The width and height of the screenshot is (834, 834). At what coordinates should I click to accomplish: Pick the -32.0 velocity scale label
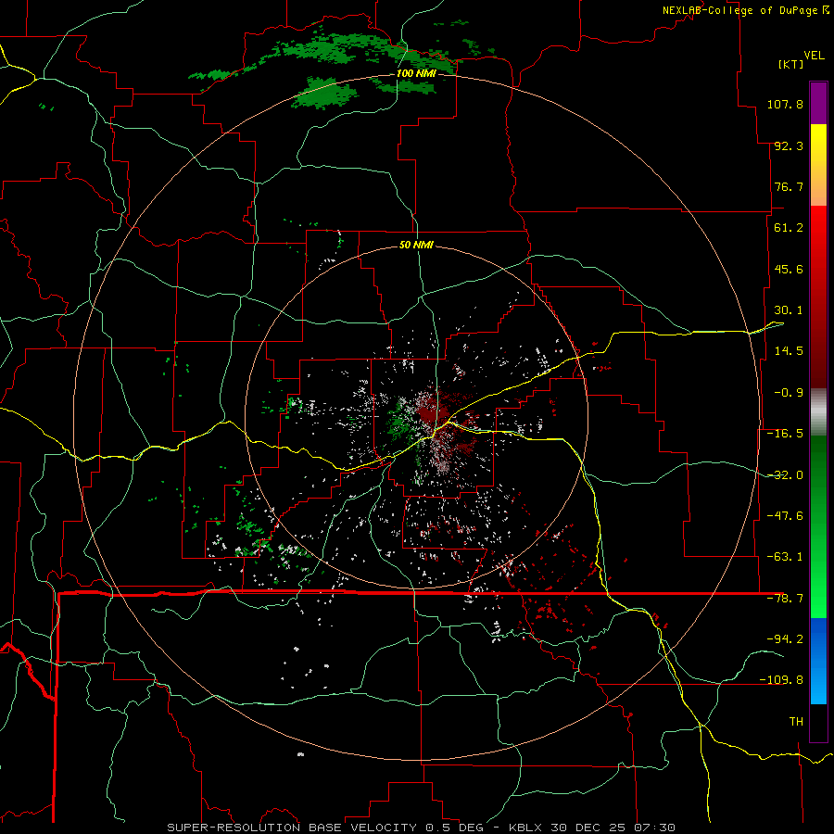point(785,475)
